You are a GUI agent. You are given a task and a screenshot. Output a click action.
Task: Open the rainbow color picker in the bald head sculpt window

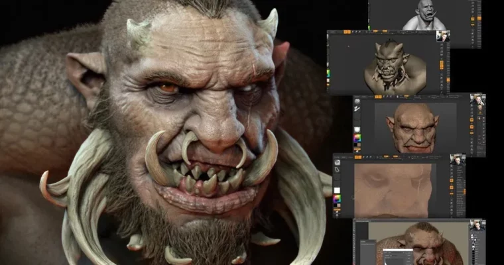tap(357, 138)
